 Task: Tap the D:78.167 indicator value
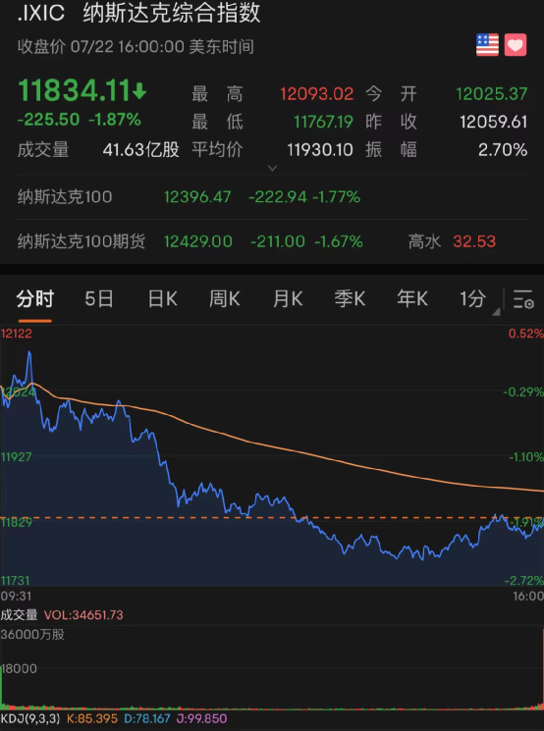click(x=147, y=718)
